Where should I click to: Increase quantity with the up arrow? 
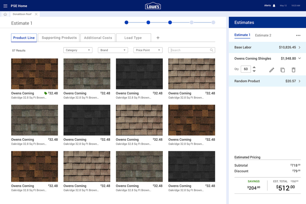254,67
